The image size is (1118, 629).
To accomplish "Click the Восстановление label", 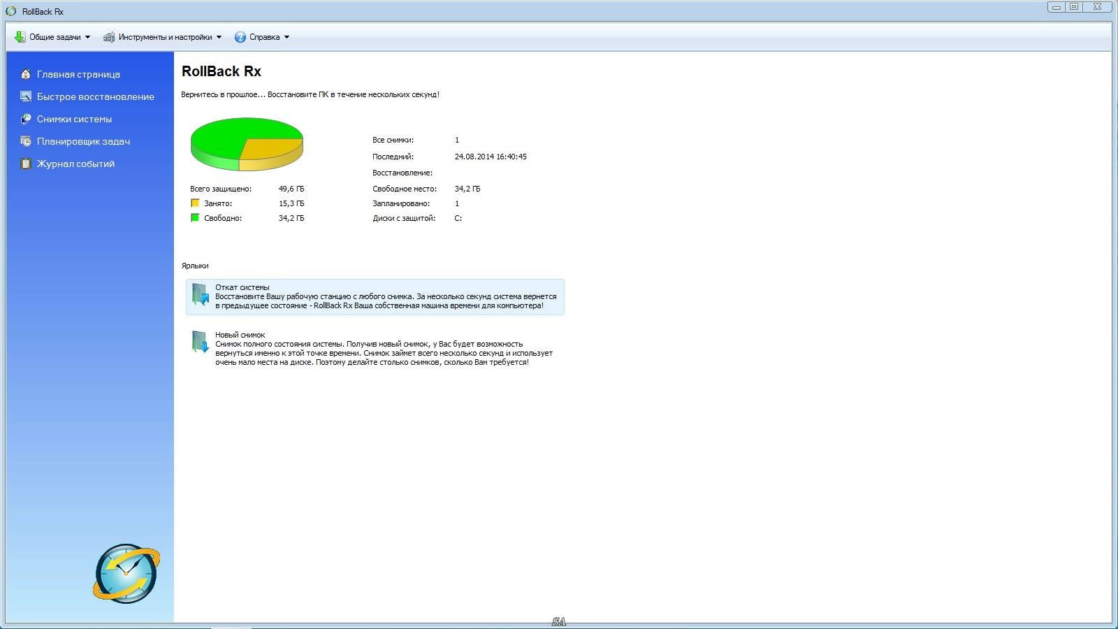I will (x=402, y=173).
